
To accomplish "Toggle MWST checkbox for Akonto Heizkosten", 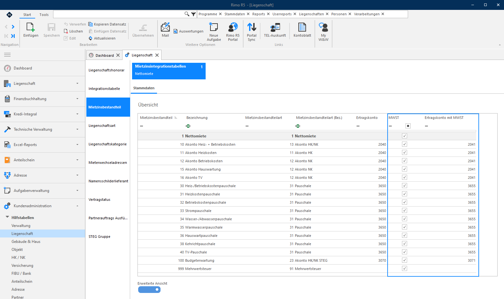I will 405,153.
